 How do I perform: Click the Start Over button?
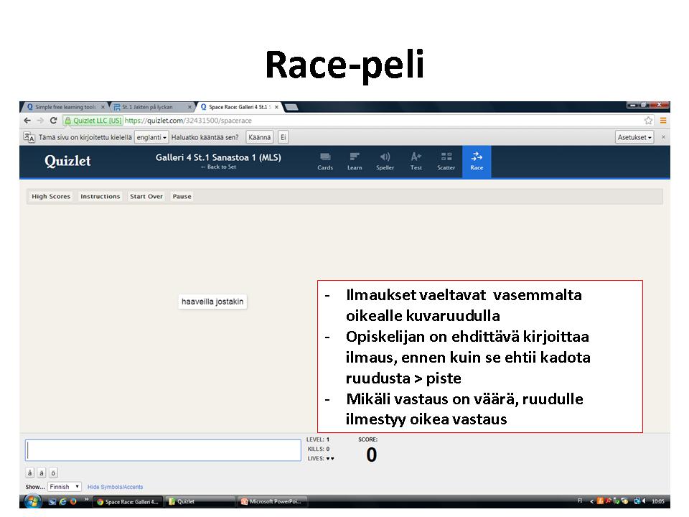[146, 197]
